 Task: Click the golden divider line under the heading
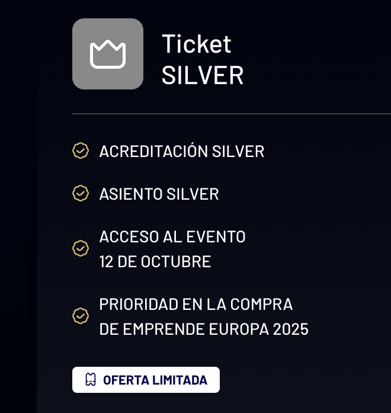click(x=232, y=114)
